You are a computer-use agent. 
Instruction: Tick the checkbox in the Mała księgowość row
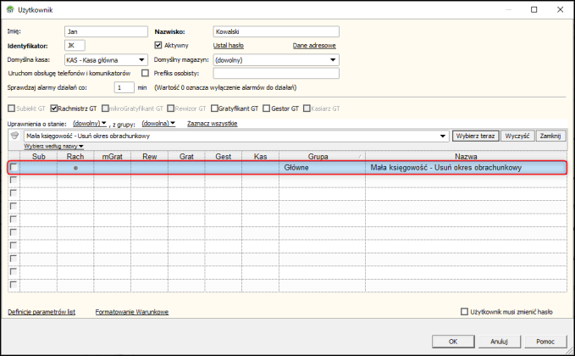pyautogui.click(x=14, y=167)
